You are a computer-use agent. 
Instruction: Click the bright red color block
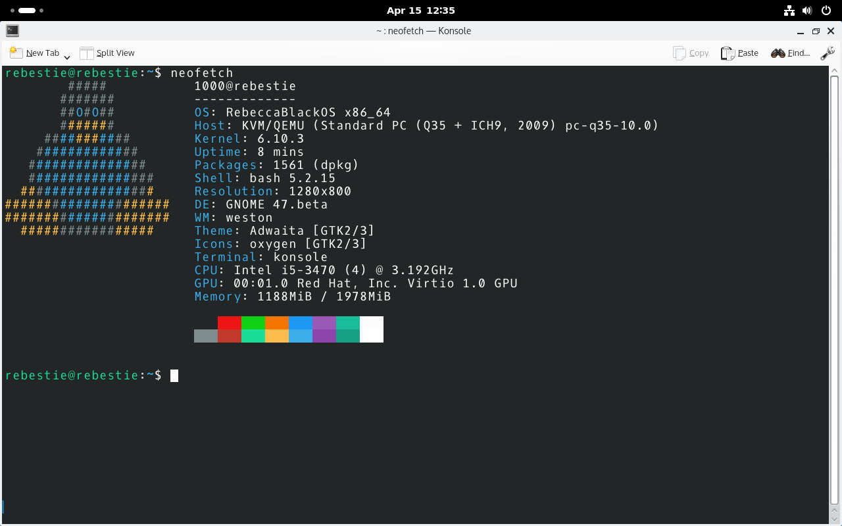(230, 323)
